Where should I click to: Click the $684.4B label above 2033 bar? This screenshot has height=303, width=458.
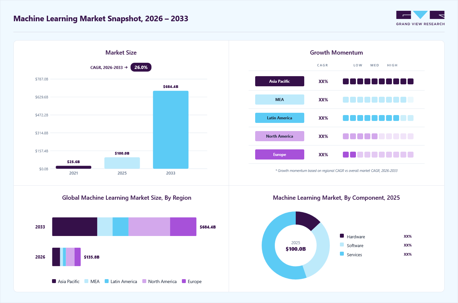pyautogui.click(x=171, y=87)
